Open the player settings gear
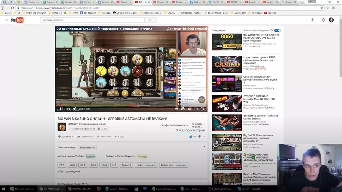 (x=189, y=109)
